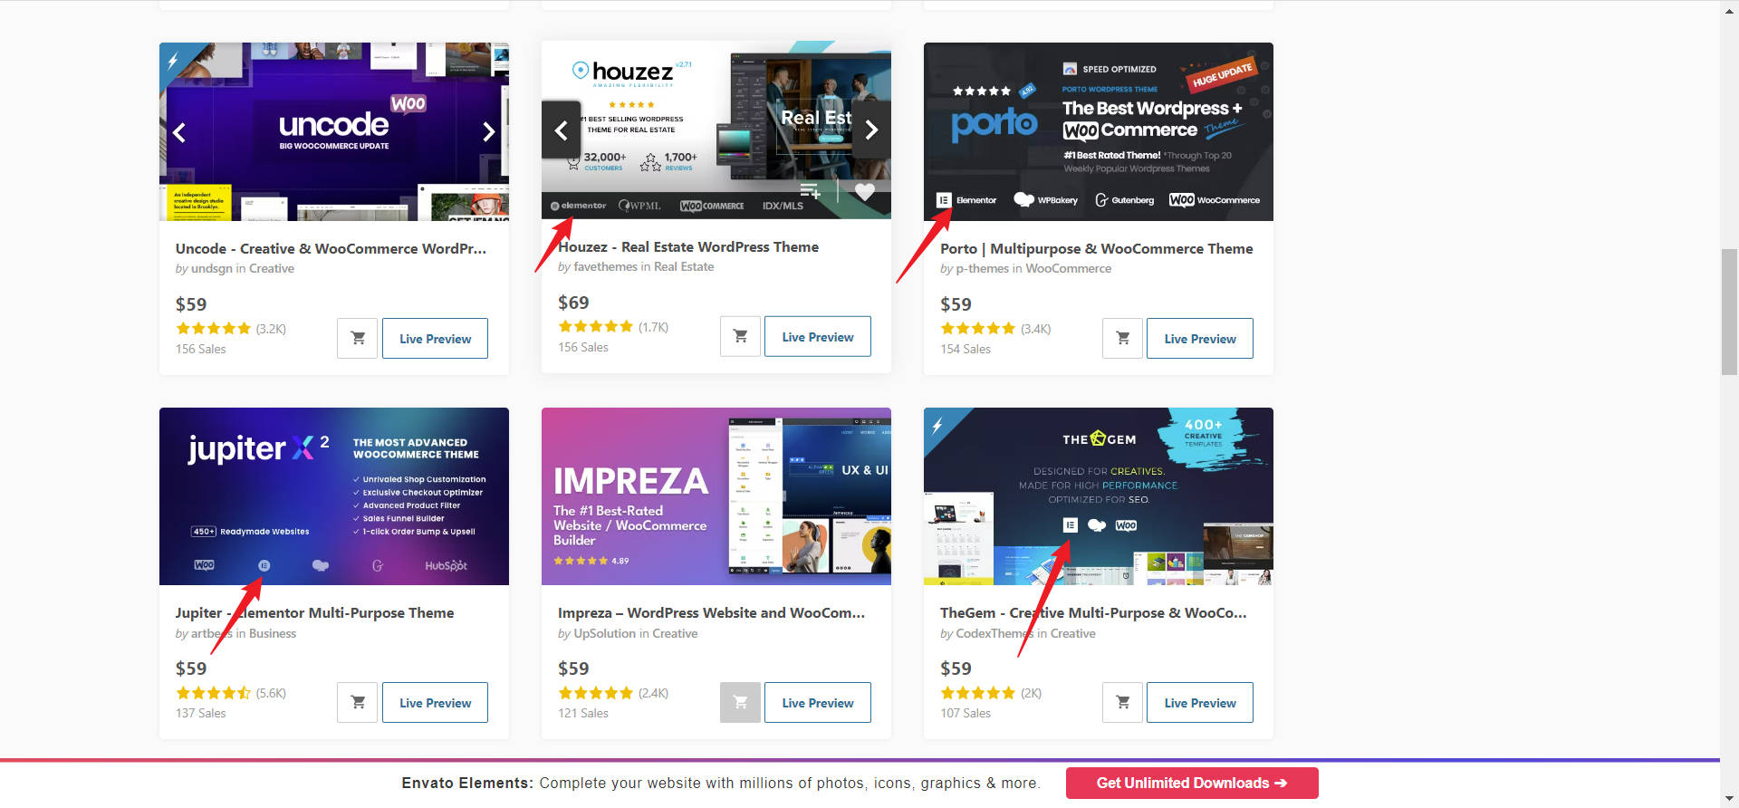The image size is (1739, 808).
Task: Open TheGem Creative Multi-Purpose title link
Action: pos(1093,612)
